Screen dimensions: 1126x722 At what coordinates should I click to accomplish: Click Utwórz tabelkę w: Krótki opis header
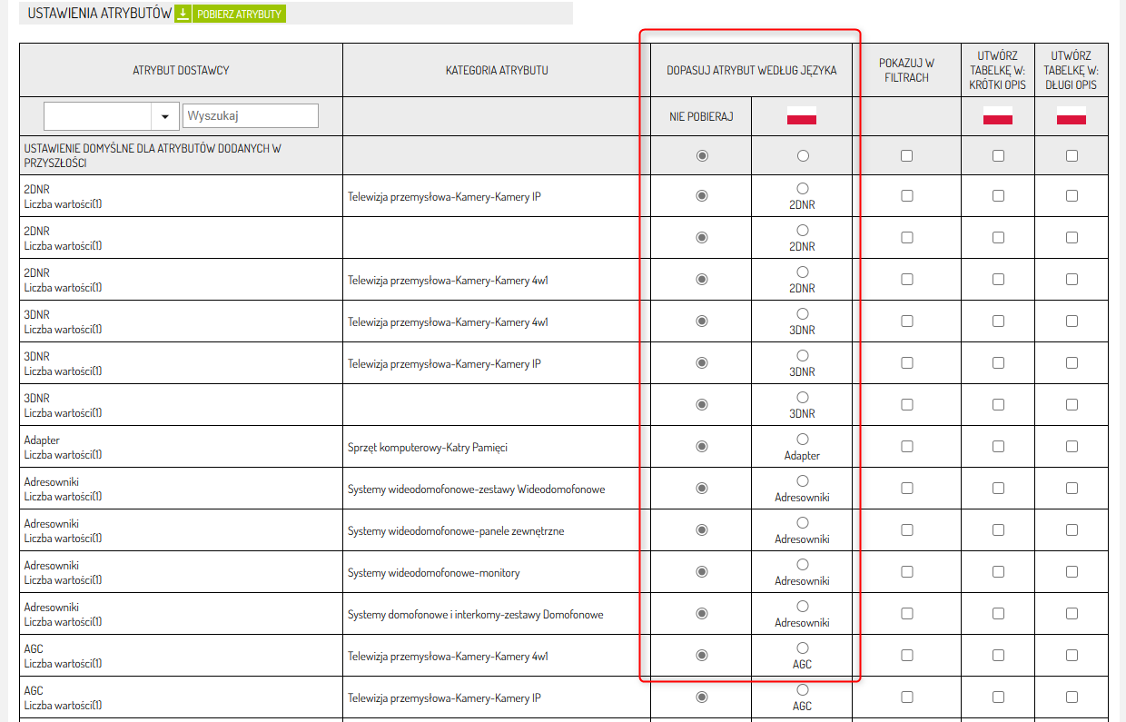998,70
